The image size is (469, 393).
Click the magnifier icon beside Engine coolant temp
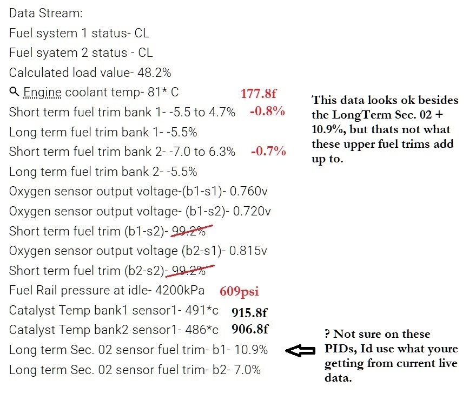pos(14,93)
